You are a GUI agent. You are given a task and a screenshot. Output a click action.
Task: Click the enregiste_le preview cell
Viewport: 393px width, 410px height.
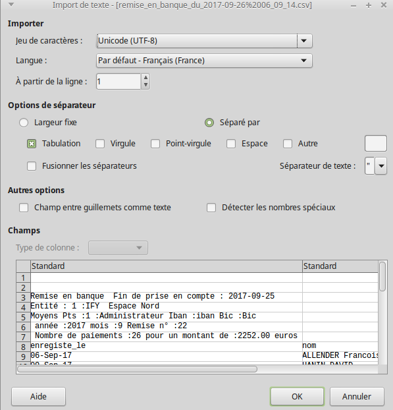pos(167,346)
